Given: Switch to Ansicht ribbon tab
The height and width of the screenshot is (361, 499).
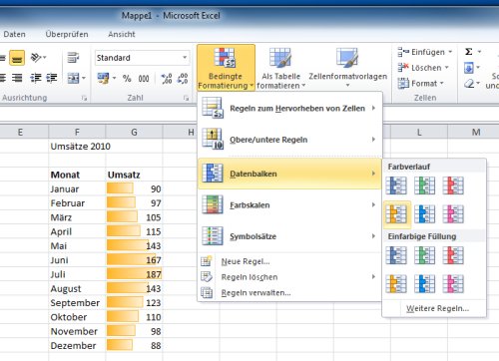Looking at the screenshot, I should pos(122,34).
